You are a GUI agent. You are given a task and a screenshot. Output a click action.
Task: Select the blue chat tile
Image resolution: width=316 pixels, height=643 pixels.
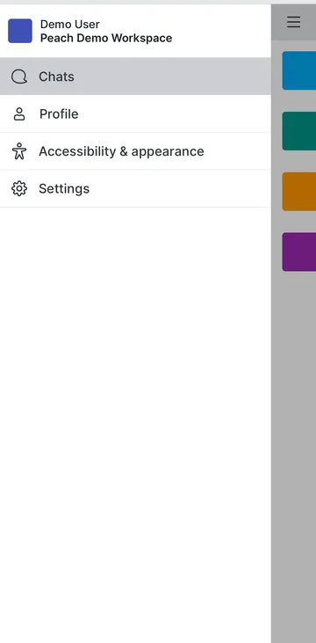[x=298, y=70]
